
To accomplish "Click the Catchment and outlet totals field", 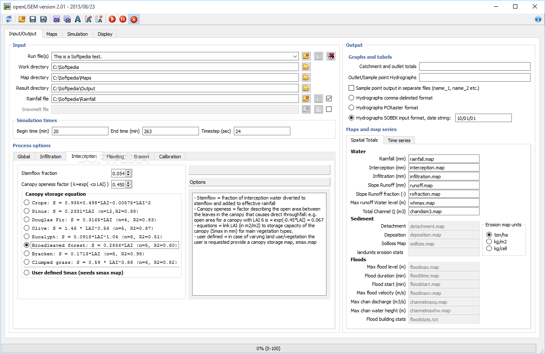I will click(x=475, y=66).
